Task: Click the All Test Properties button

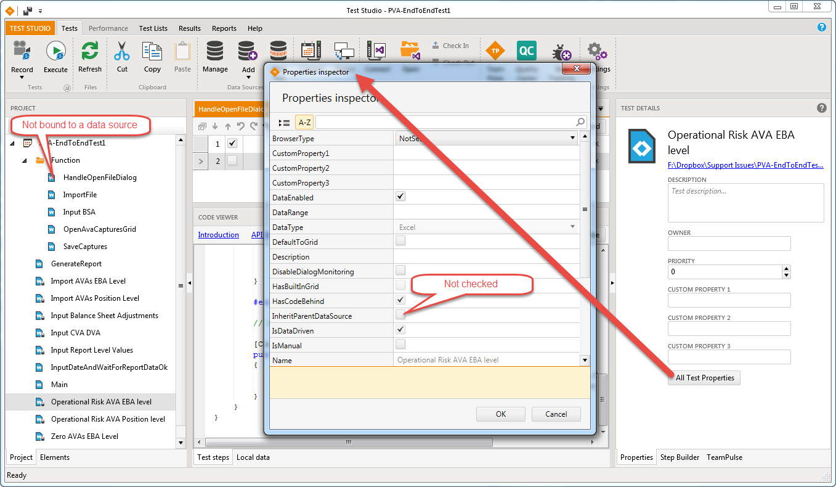Action: pyautogui.click(x=705, y=378)
